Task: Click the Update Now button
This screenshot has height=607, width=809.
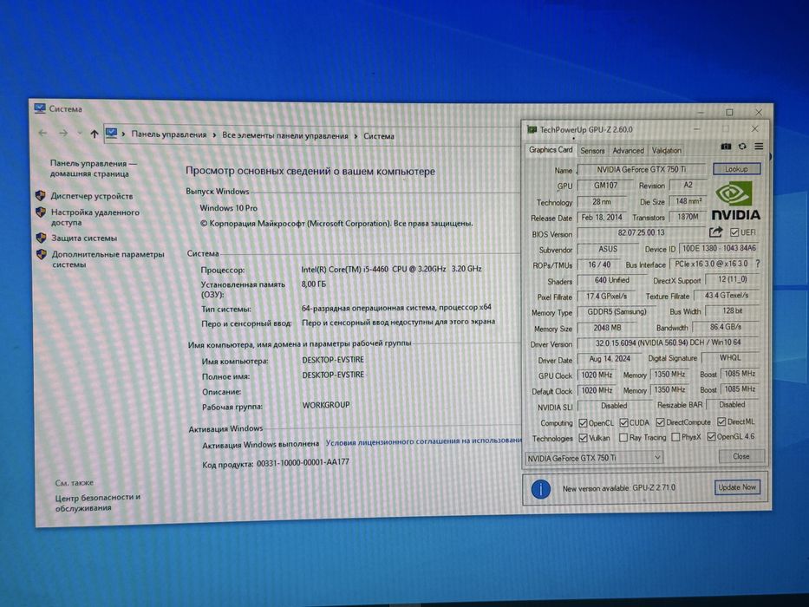Action: (737, 486)
